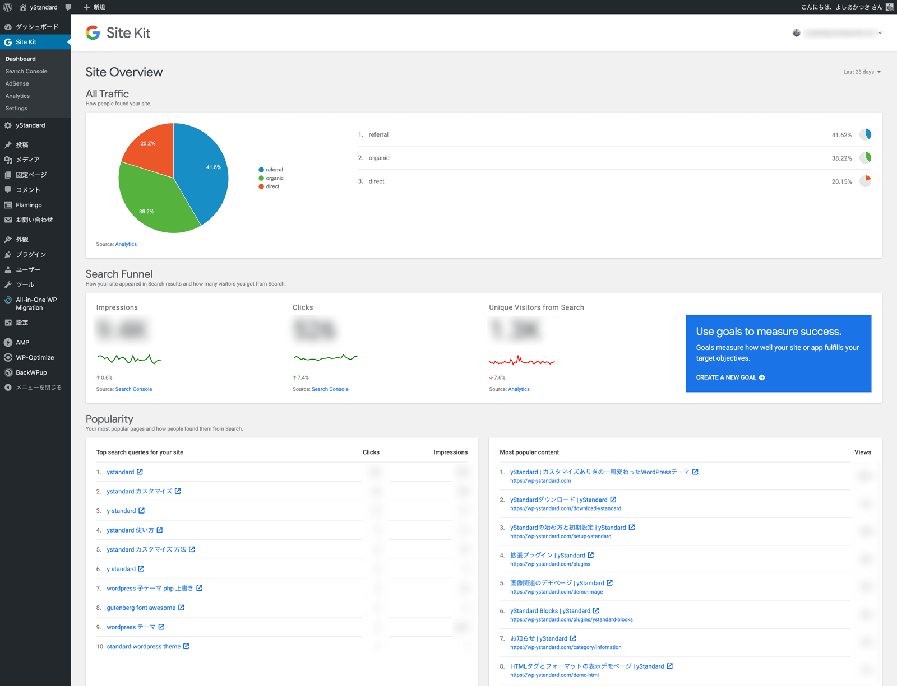Screen dimensions: 897x686
Task: Go to Analytics submenu in the sidebar
Action: coord(17,96)
